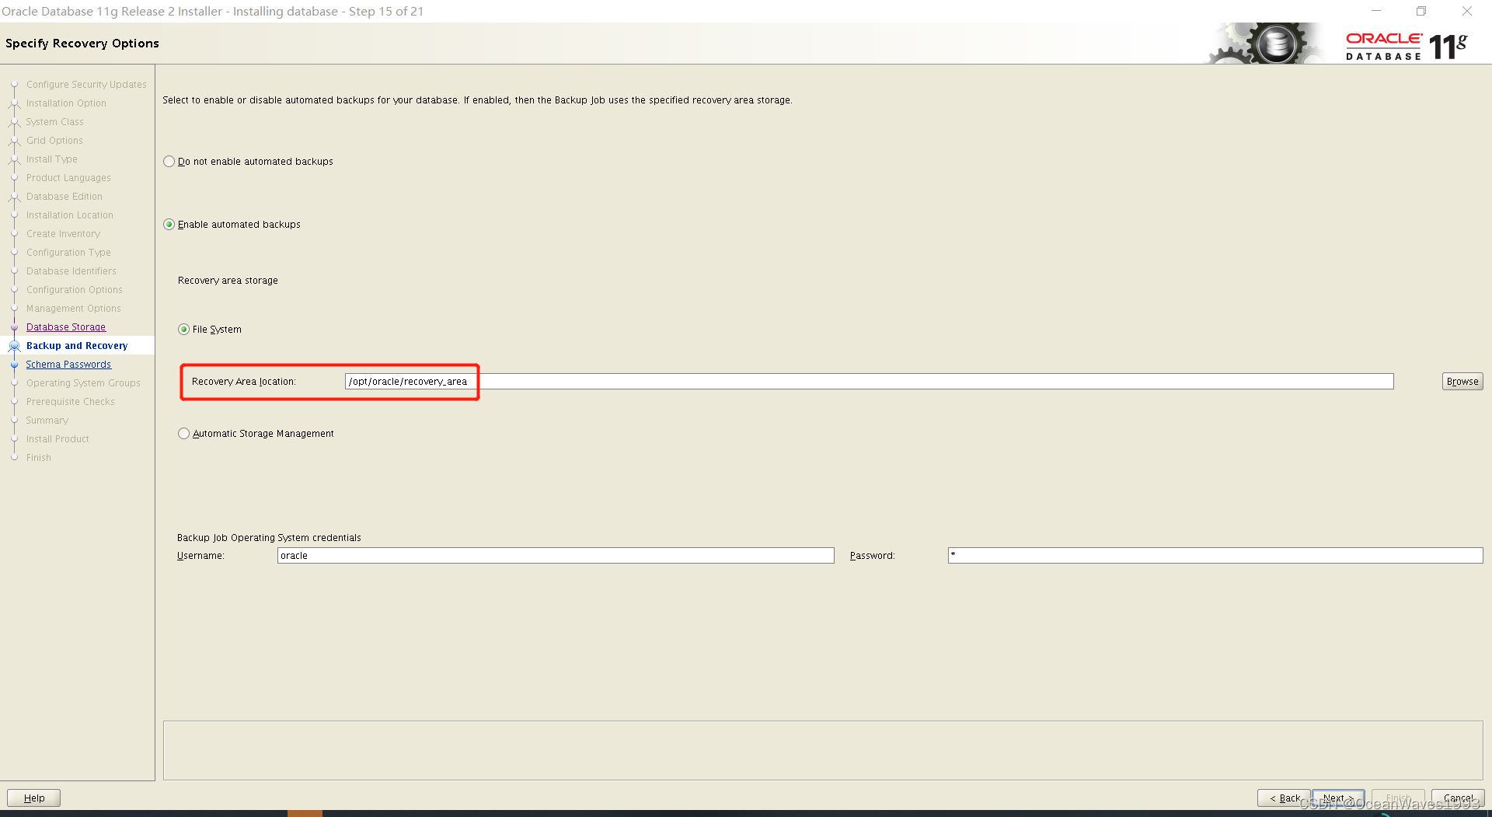The height and width of the screenshot is (817, 1492).
Task: Select Backup and Recovery step
Action: pos(77,346)
